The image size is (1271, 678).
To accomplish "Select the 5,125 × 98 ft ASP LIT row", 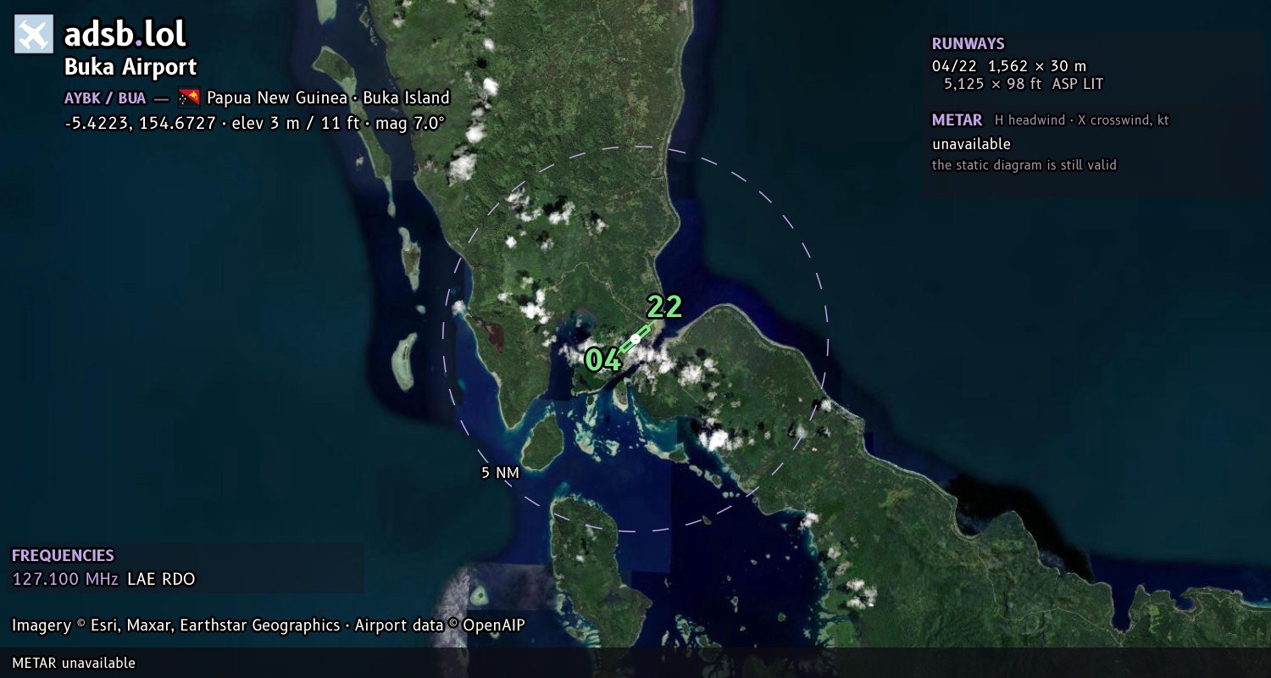I will click(x=1024, y=84).
